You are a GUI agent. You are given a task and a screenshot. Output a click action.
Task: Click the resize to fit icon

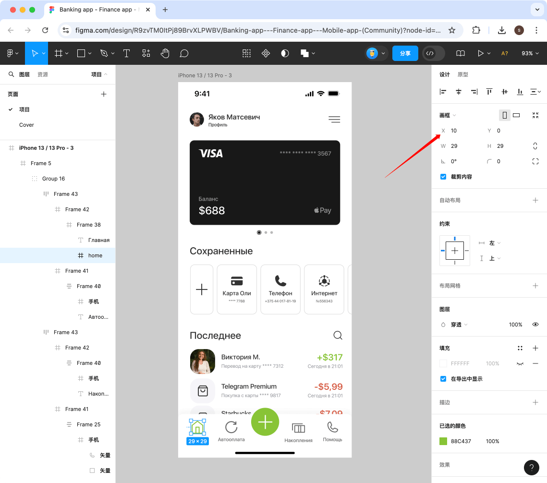tap(535, 115)
